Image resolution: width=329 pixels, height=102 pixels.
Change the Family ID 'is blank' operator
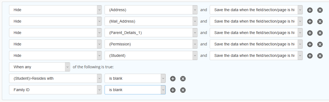pyautogui.click(x=135, y=90)
